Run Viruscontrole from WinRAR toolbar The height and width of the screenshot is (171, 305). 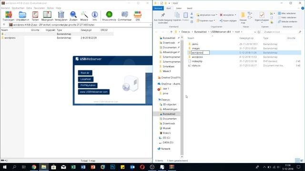click(109, 15)
